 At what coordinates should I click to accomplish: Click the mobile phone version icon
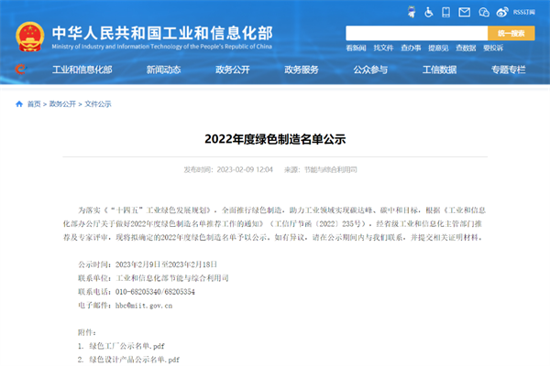tap(446, 13)
